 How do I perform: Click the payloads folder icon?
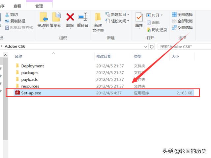pyautogui.click(x=17, y=79)
